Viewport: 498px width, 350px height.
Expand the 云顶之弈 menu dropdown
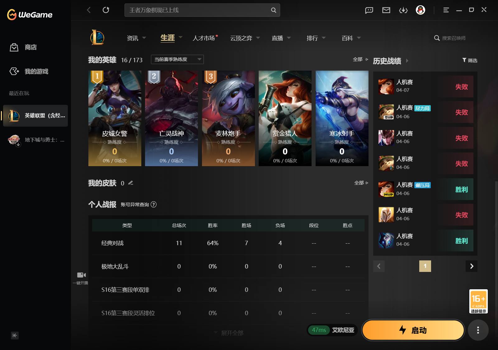click(258, 38)
